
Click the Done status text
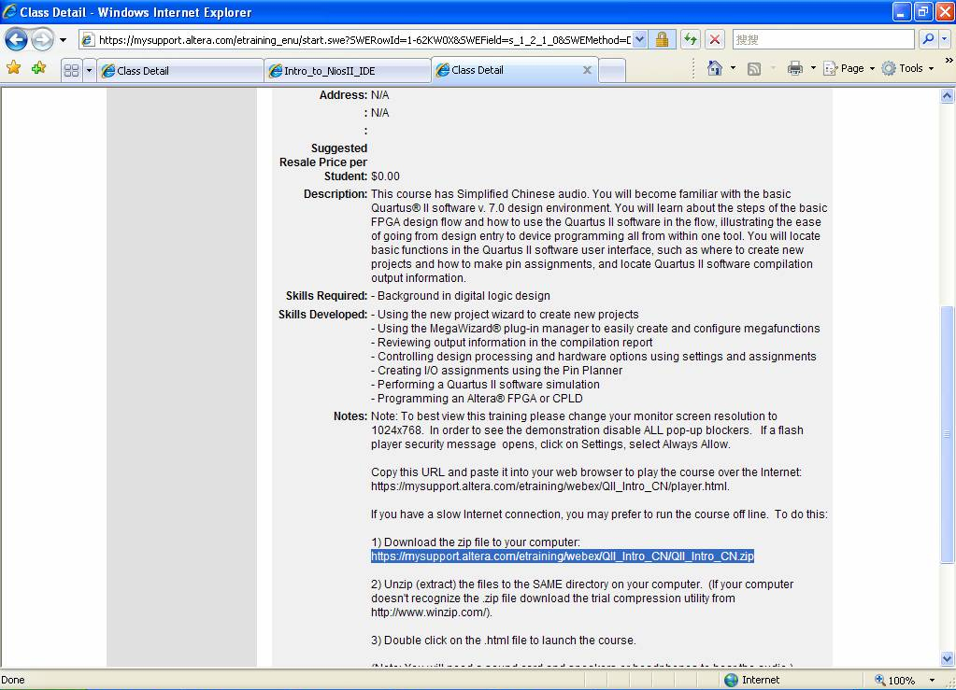pyautogui.click(x=13, y=680)
